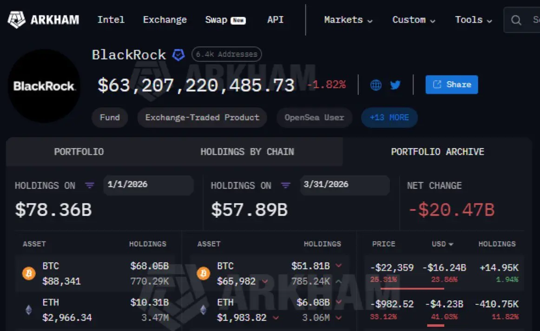Sort by PRICE column header
The width and height of the screenshot is (540, 331).
[x=384, y=244]
